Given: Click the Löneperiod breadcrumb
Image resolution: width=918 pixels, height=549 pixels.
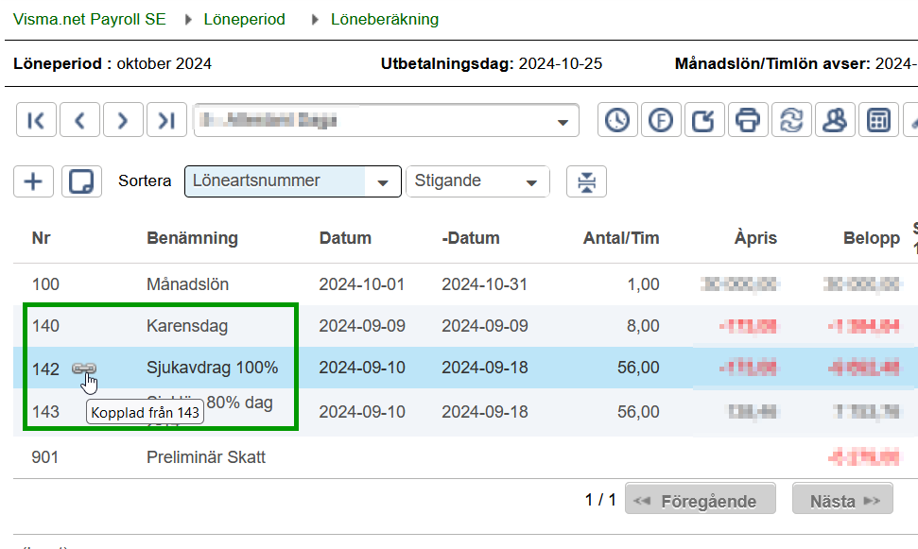Looking at the screenshot, I should [244, 19].
